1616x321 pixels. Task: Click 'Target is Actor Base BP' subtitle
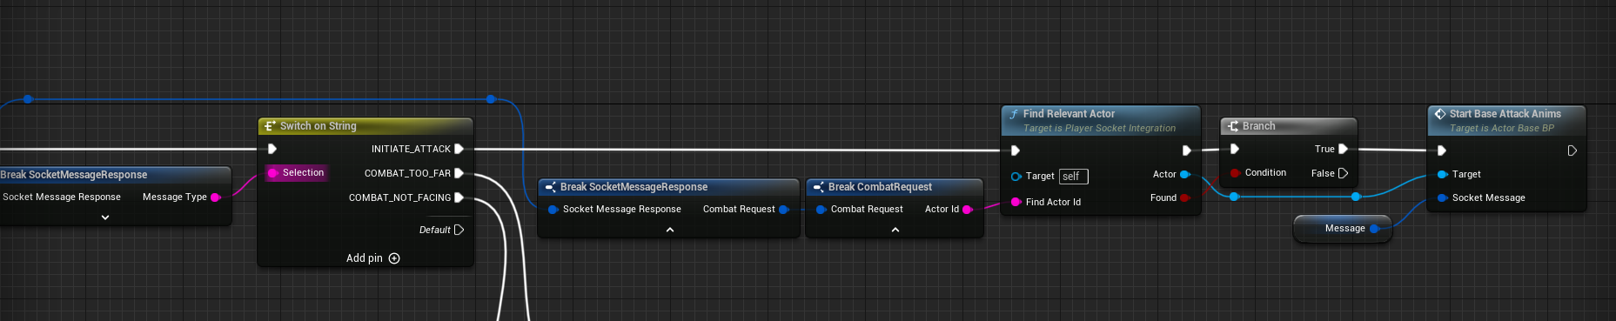pyautogui.click(x=1502, y=128)
